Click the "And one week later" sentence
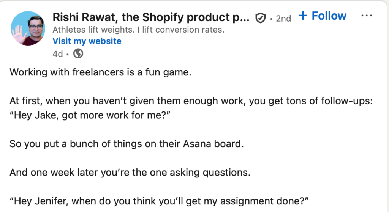Viewport: 389px width, 212px height. [x=130, y=173]
